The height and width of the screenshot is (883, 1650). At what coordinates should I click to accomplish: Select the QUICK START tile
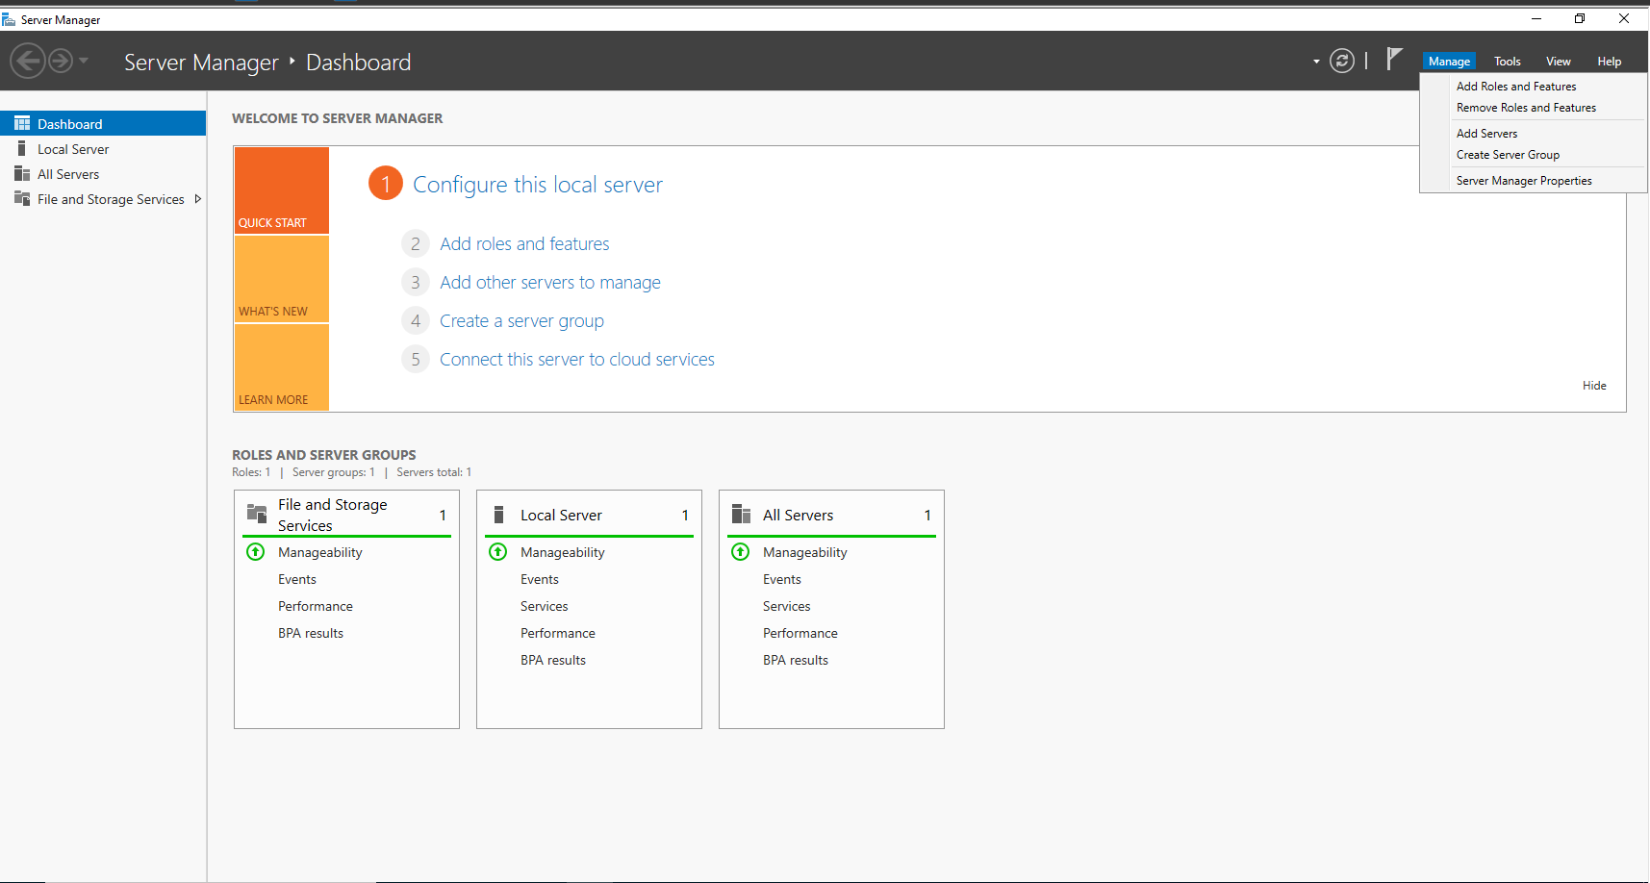tap(281, 190)
